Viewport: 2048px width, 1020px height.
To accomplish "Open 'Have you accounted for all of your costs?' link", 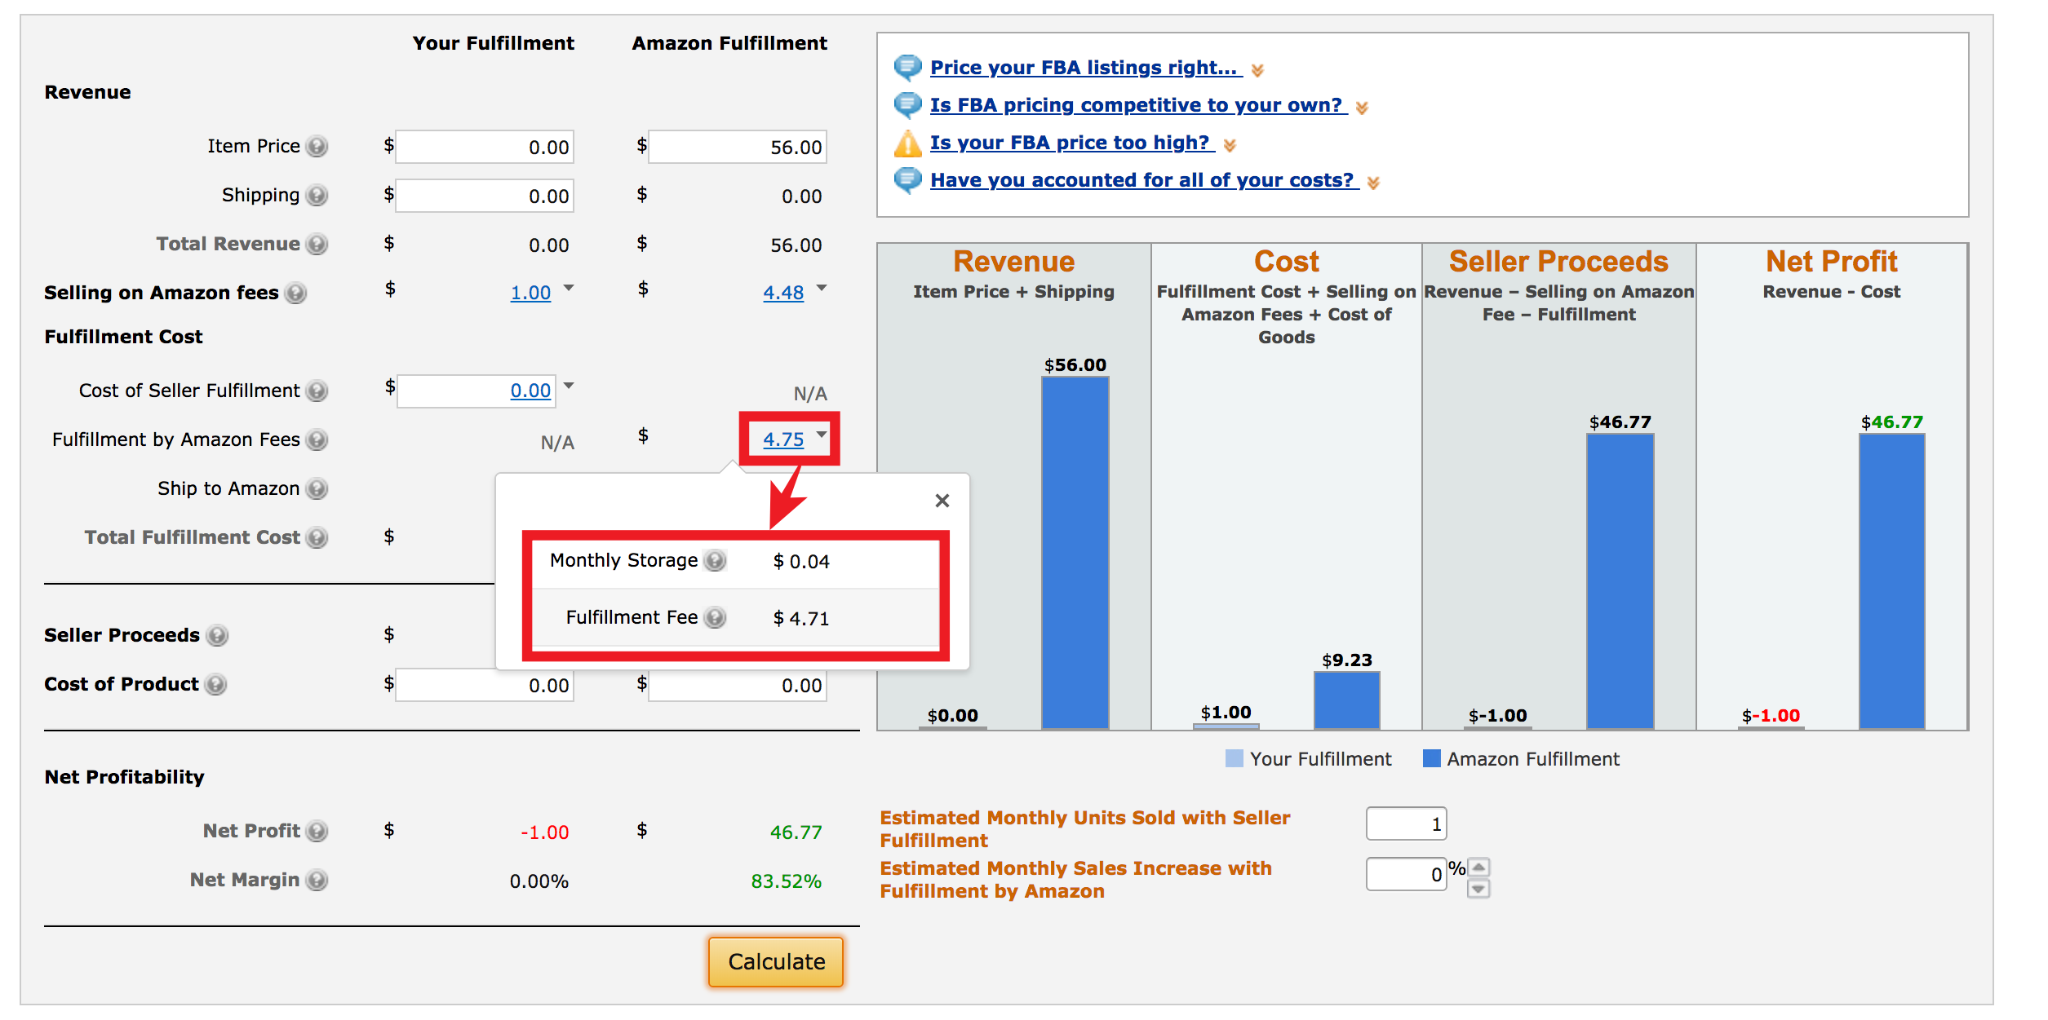I will (x=1144, y=180).
